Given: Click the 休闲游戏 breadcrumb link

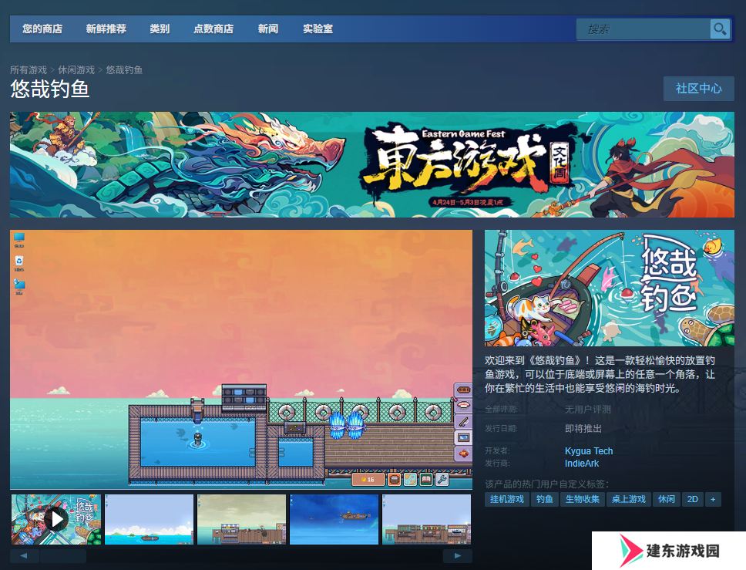Looking at the screenshot, I should pos(76,70).
